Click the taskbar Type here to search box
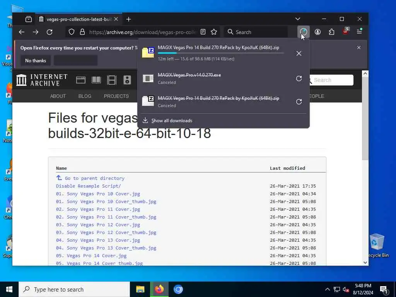 tap(74, 289)
